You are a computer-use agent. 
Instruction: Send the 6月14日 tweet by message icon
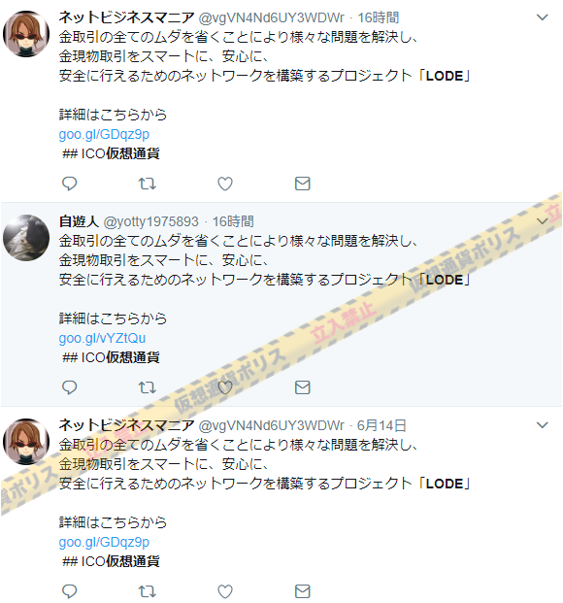(303, 591)
